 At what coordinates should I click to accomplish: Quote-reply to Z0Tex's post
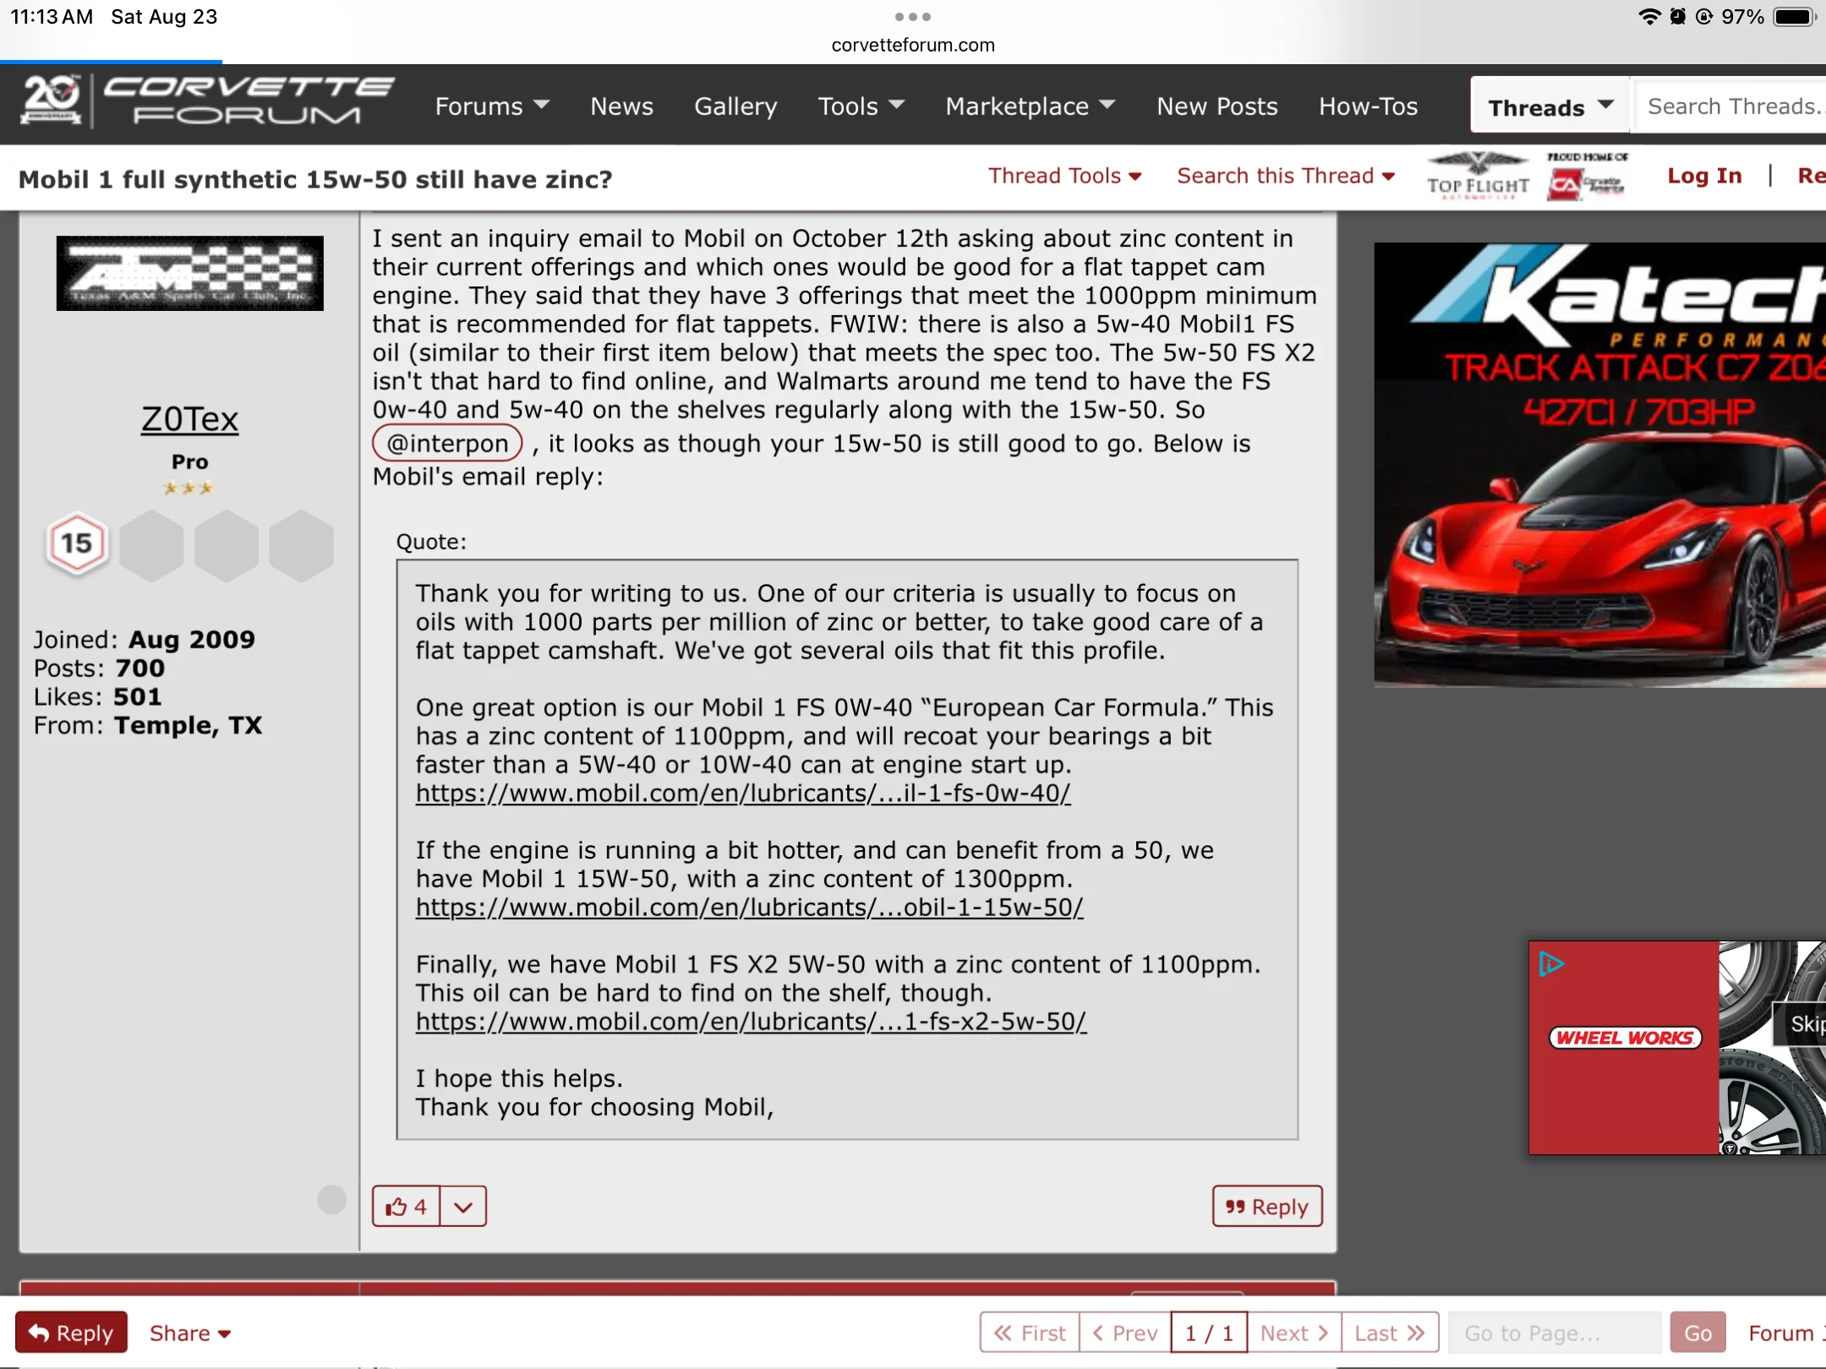coord(1266,1207)
